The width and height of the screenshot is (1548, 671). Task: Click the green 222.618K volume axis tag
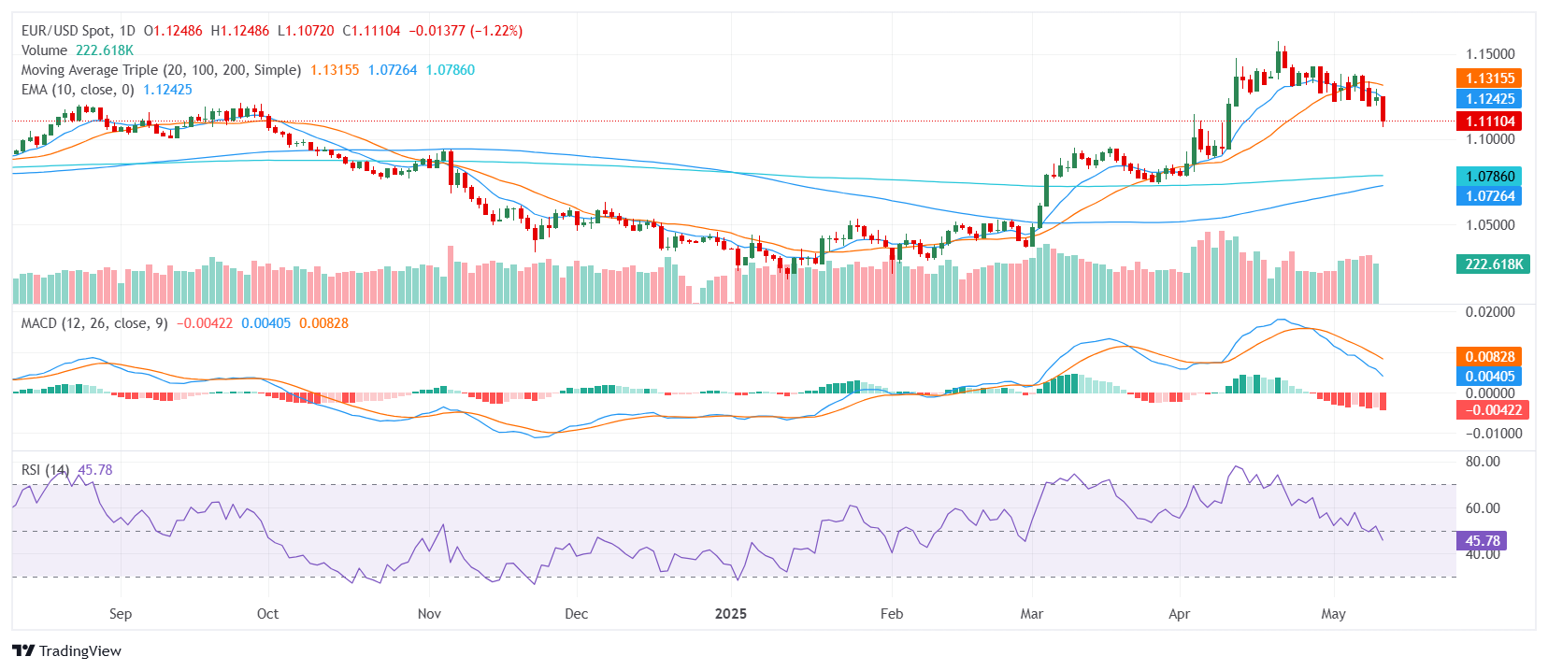(x=1493, y=264)
